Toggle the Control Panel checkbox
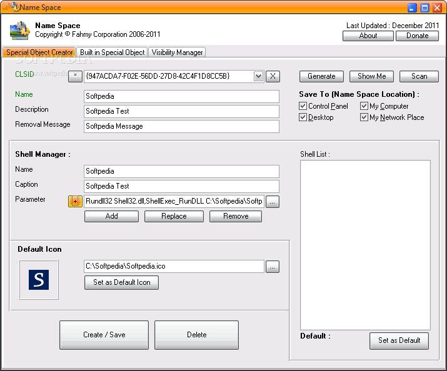The height and width of the screenshot is (371, 447). 303,106
